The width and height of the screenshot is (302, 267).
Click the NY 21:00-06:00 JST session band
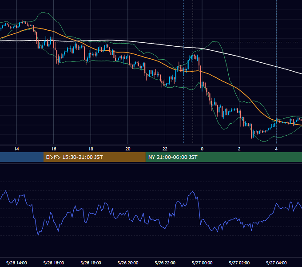pyautogui.click(x=223, y=157)
